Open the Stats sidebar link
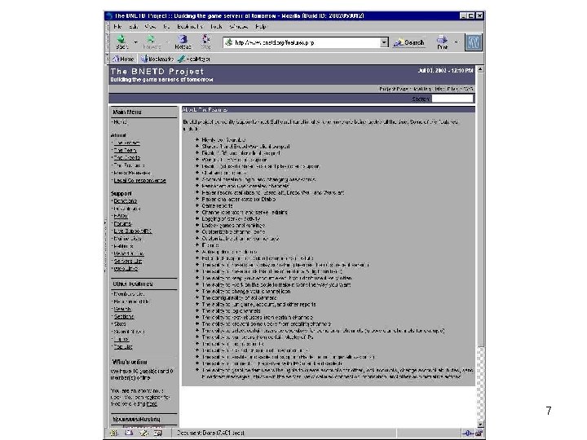Viewport: 587px width, 440px height. 120,324
